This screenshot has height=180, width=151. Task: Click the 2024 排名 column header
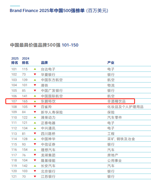pos(26,61)
